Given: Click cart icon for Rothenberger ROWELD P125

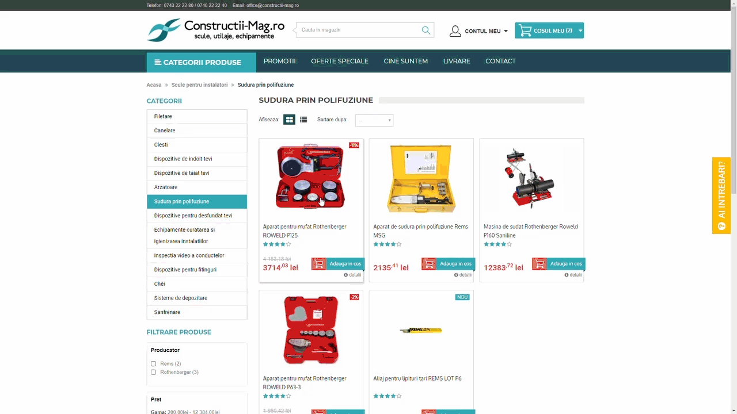Looking at the screenshot, I should tap(318, 264).
